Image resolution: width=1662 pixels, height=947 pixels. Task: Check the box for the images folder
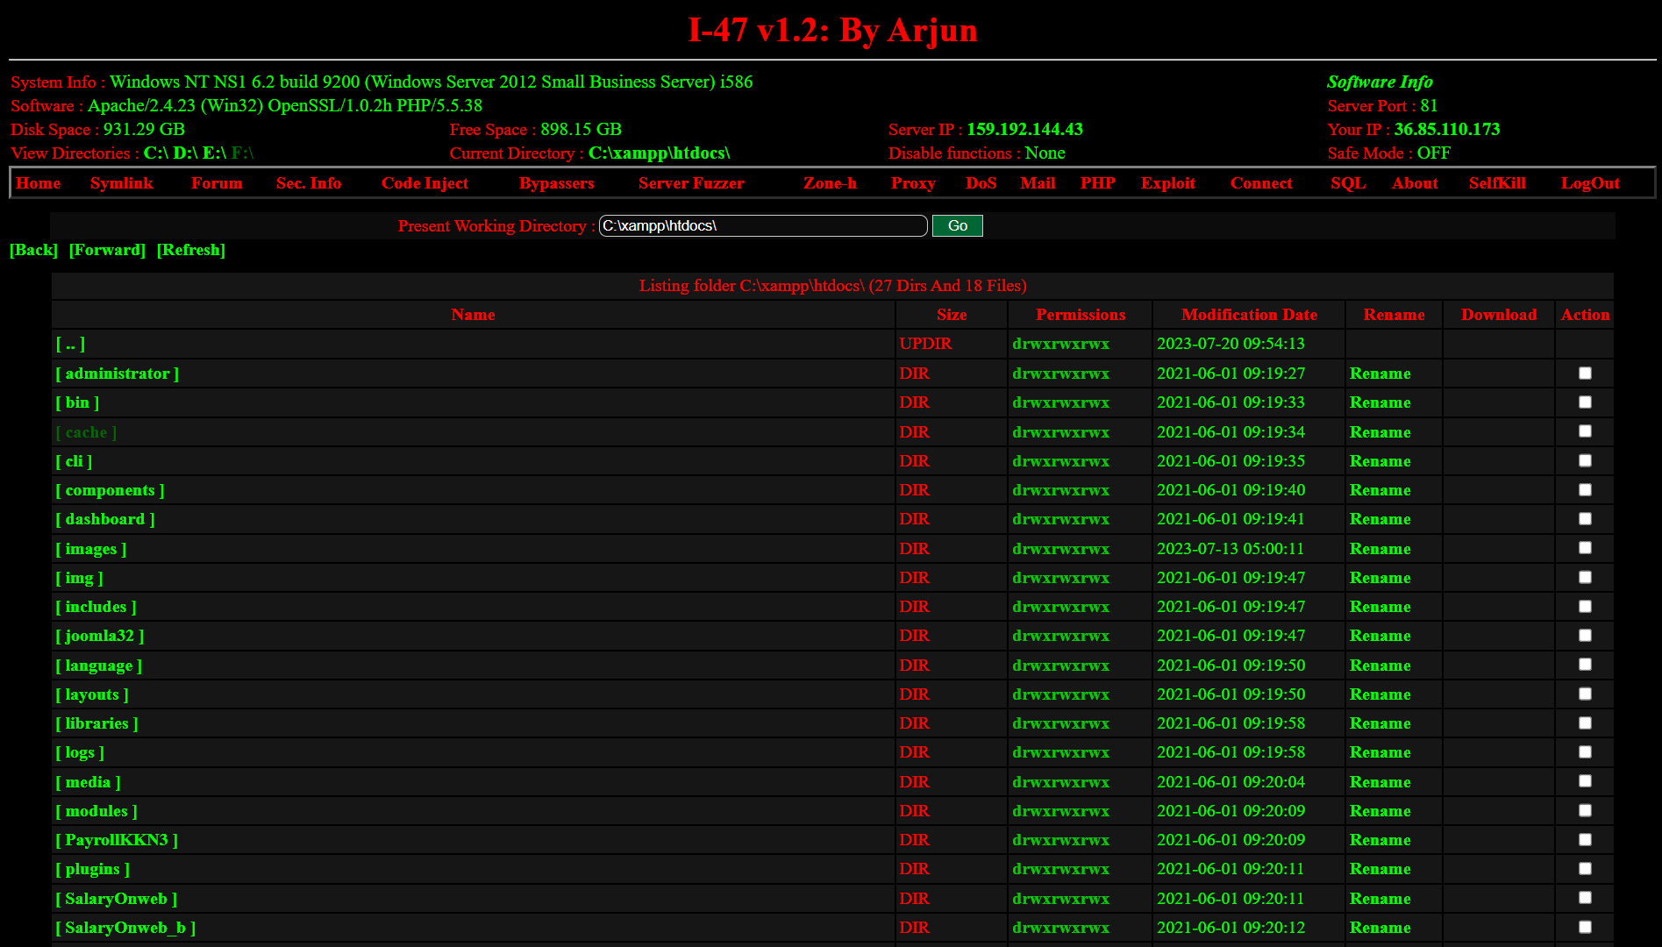tap(1585, 548)
